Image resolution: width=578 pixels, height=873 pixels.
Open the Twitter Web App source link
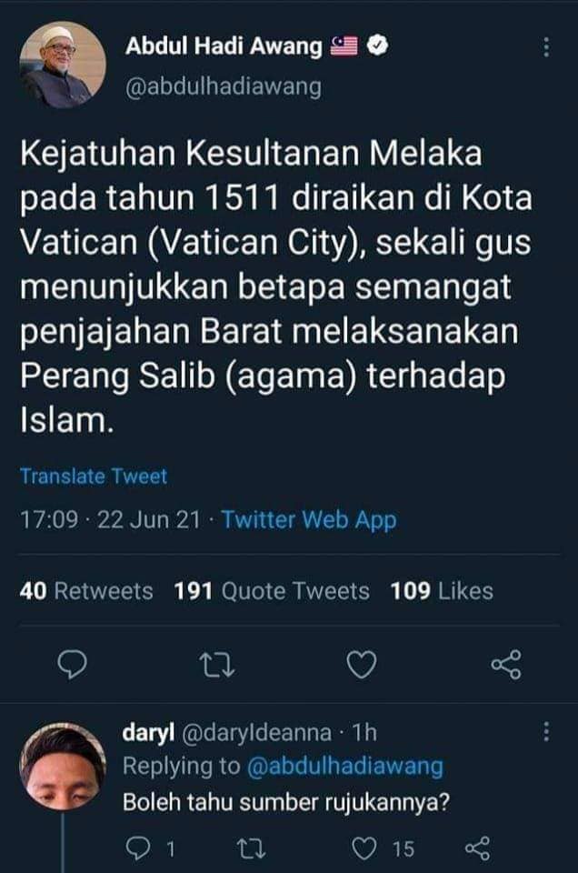(309, 520)
